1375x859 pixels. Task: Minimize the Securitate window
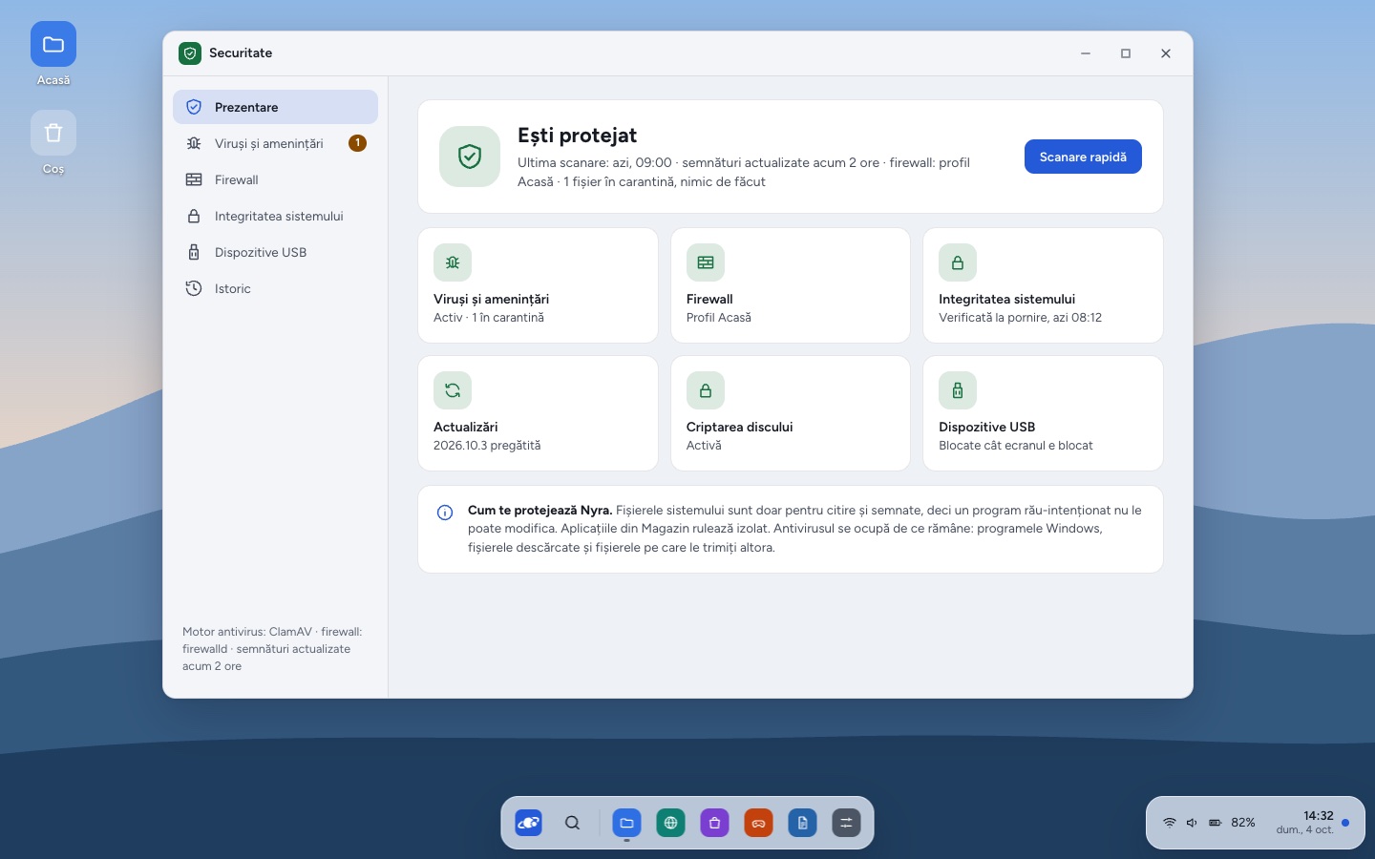1086,53
